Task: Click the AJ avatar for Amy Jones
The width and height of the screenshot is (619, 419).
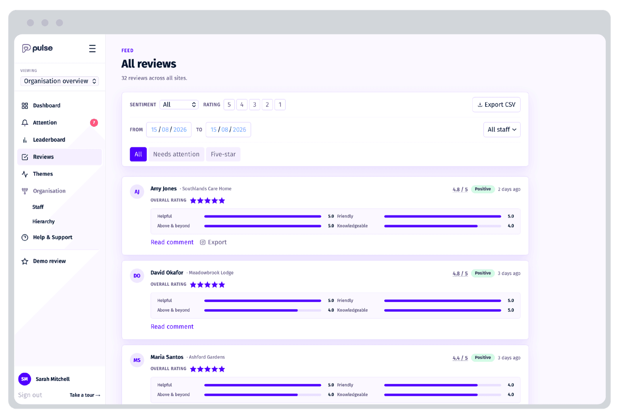Action: [137, 192]
